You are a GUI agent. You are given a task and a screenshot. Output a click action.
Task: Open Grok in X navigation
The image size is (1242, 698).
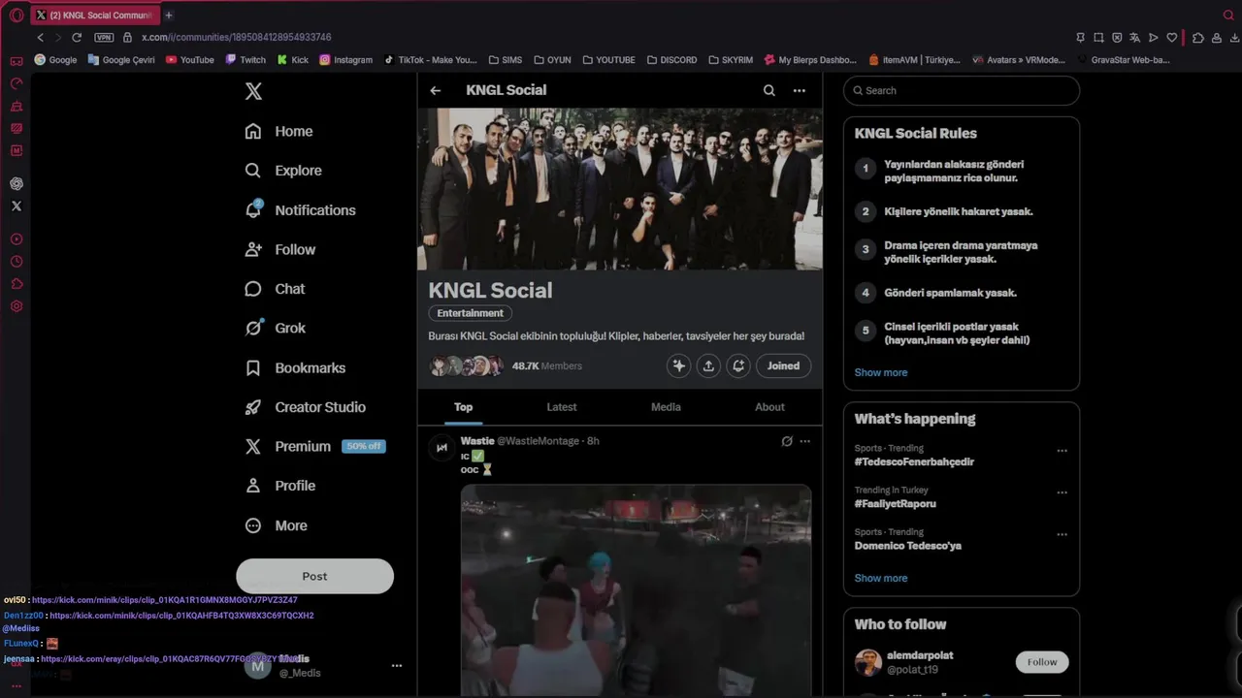point(275,328)
